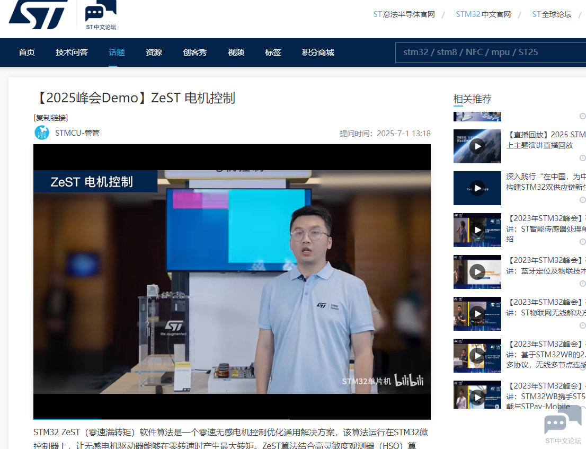Viewport: 586px width, 449px height.
Task: Open 技术问答 navigation item
Action: pos(72,52)
